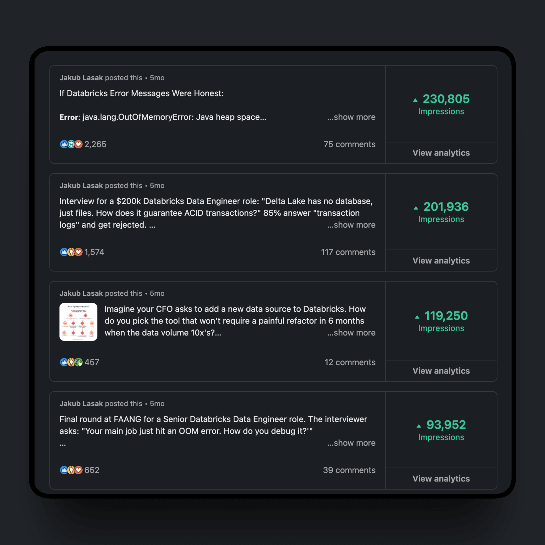Open the 117 comments on the interview post

tap(348, 252)
